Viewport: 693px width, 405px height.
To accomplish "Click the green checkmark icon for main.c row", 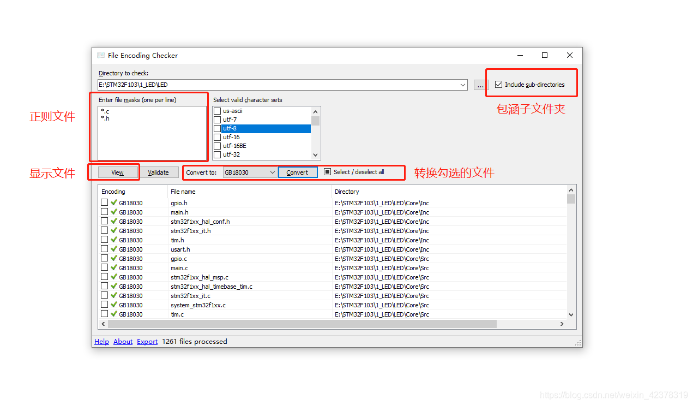I will tap(114, 267).
